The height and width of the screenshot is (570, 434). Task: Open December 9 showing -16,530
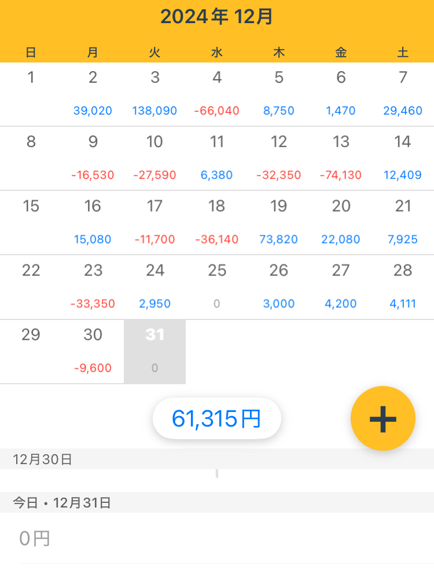click(x=93, y=159)
